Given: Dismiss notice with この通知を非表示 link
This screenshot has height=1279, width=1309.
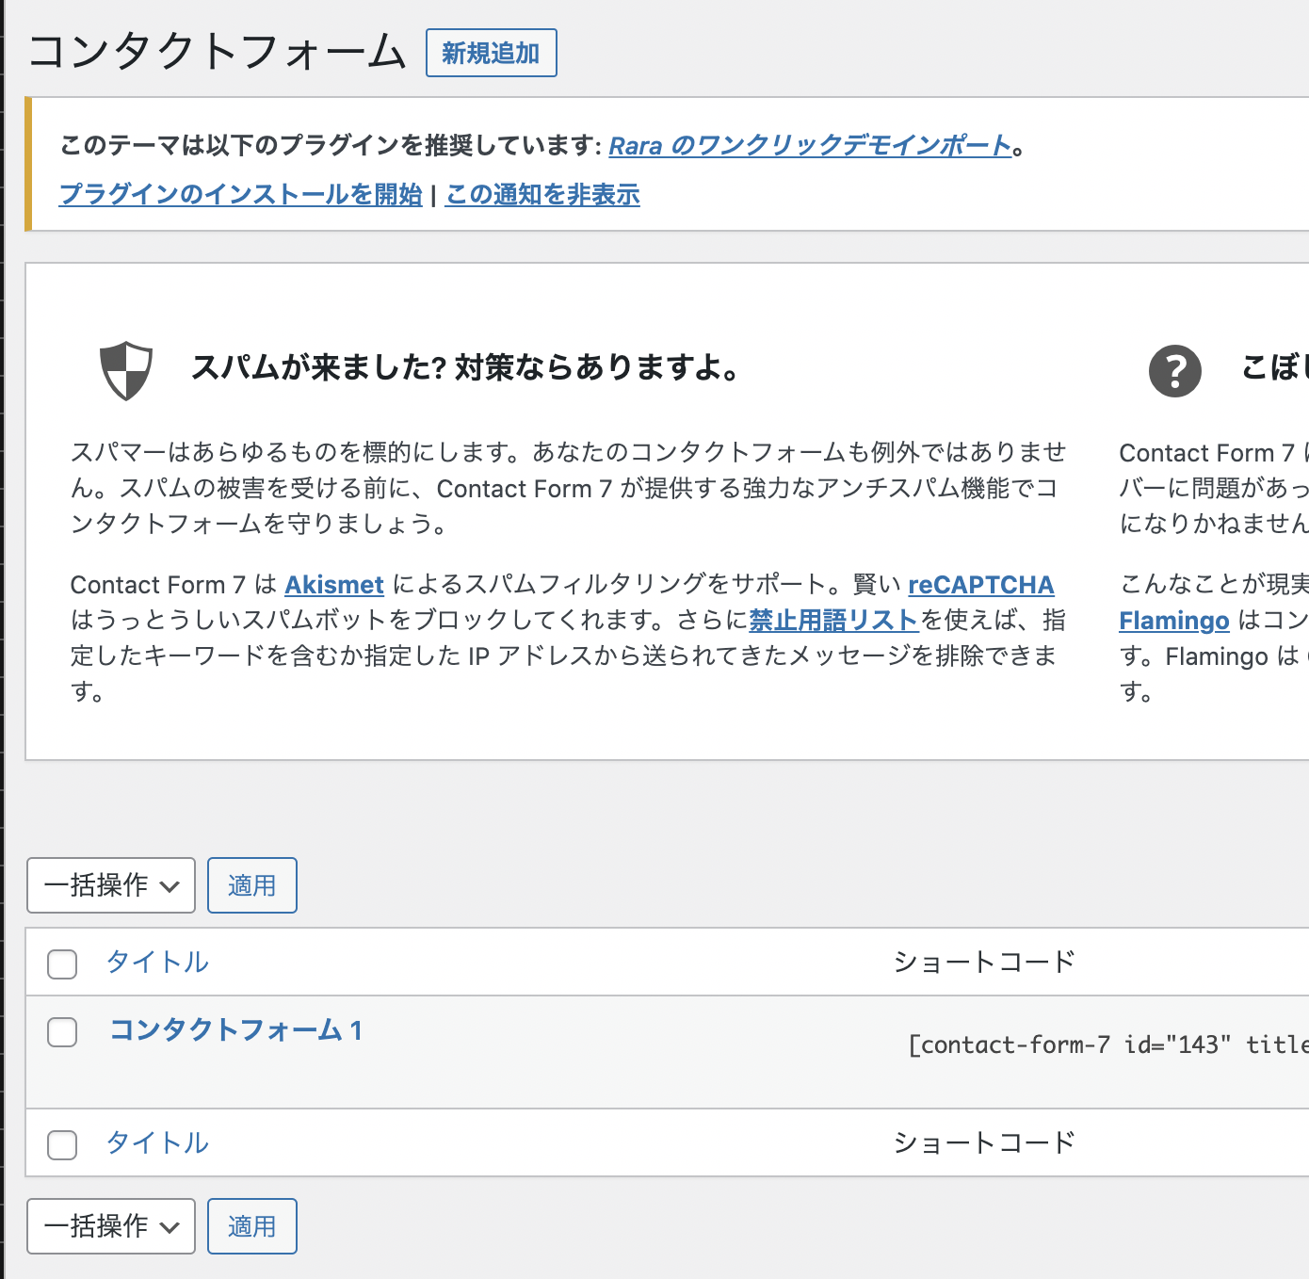Looking at the screenshot, I should (x=542, y=195).
